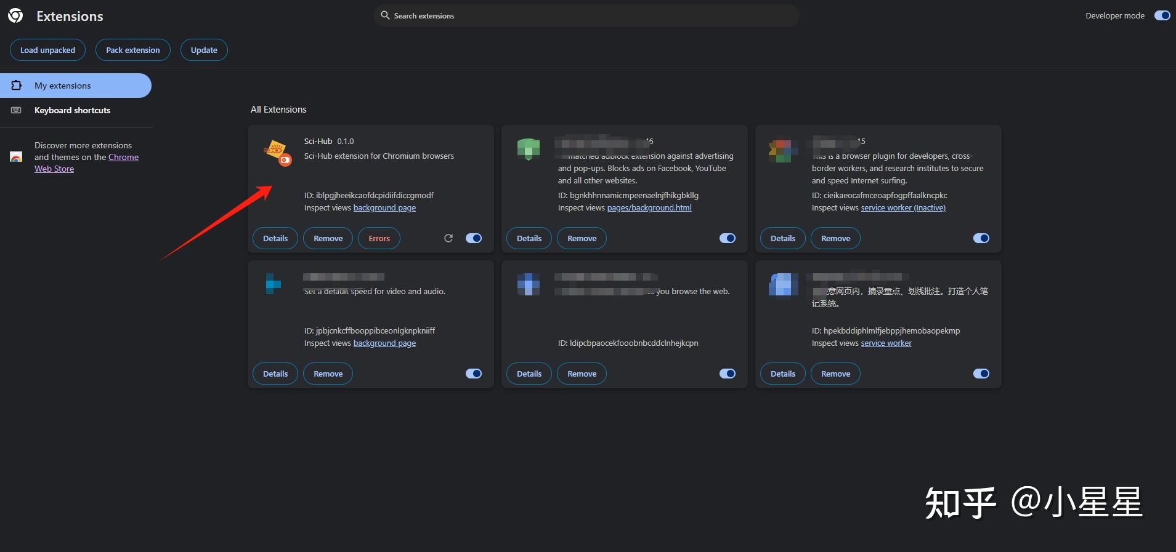Viewport: 1176px width, 552px height.
Task: Click the Sci-Hub extension ID text
Action: (x=368, y=196)
